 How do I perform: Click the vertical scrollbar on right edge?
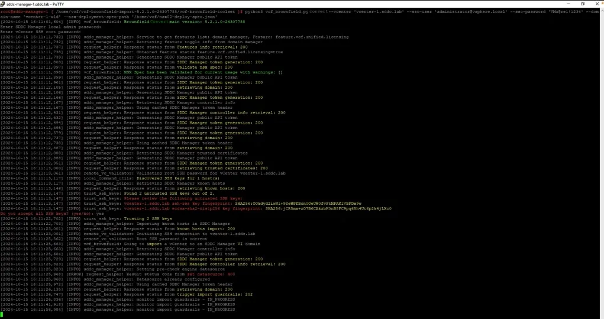point(601,160)
